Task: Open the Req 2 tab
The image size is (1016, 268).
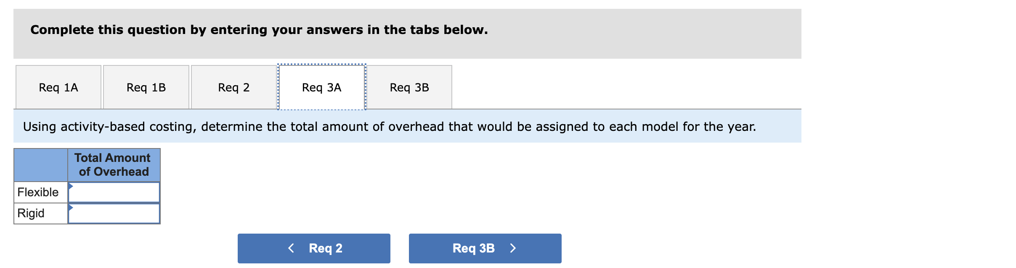Action: tap(234, 87)
